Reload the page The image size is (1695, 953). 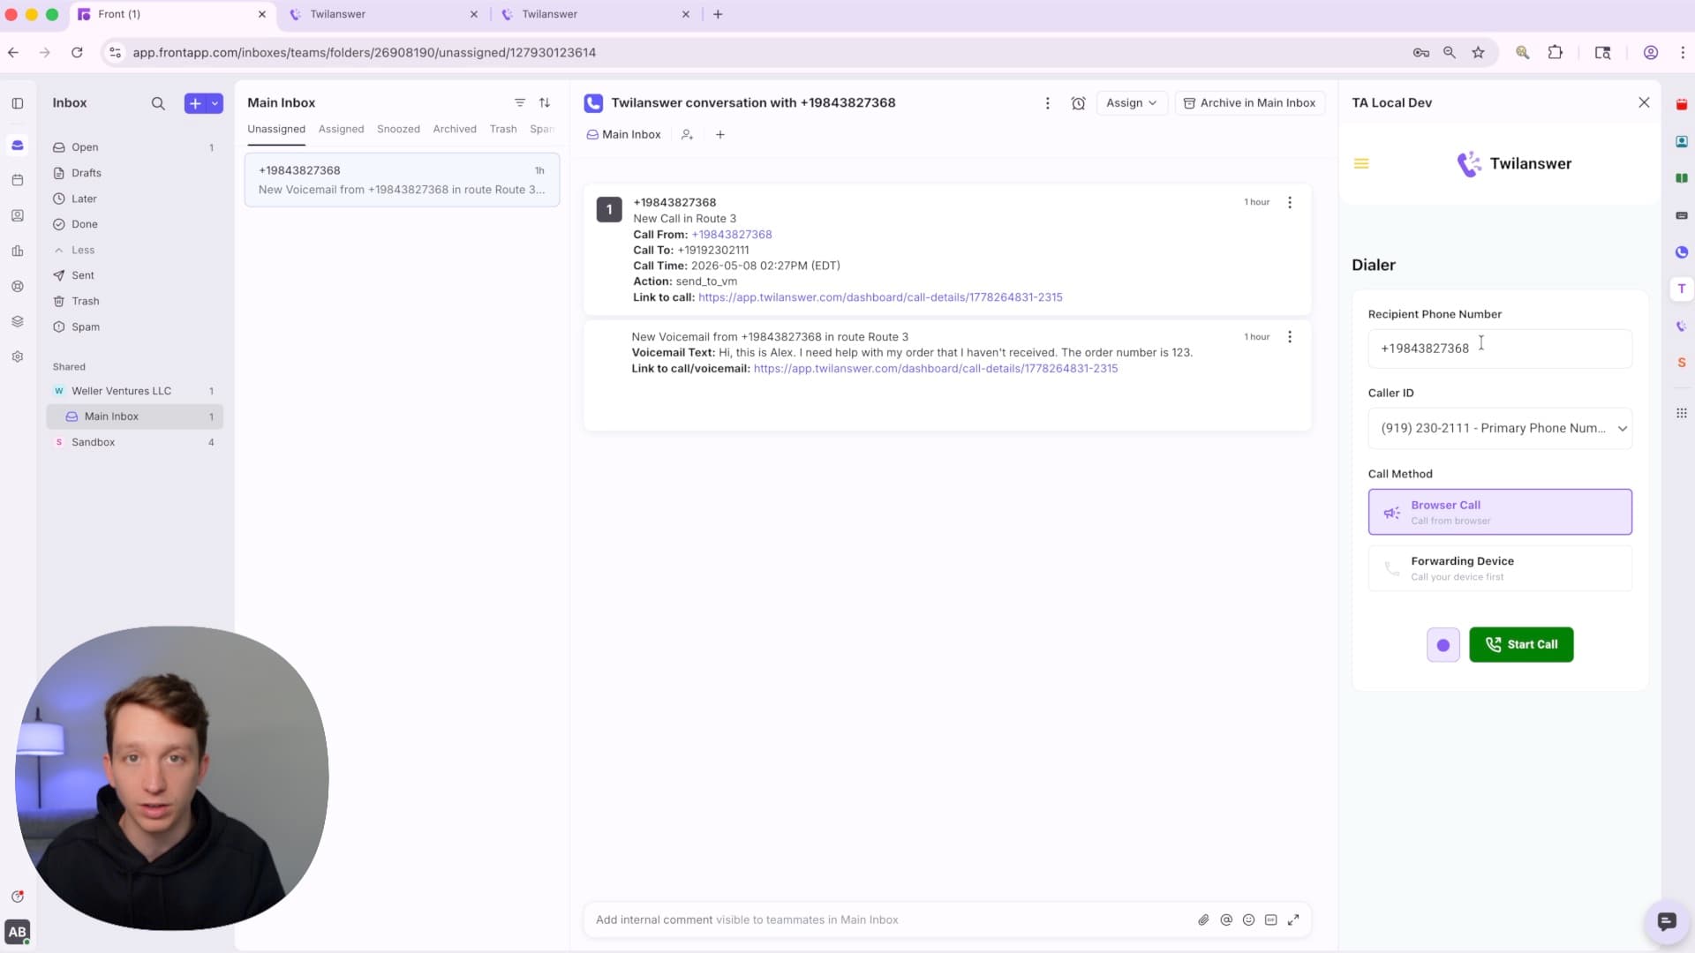(x=77, y=53)
